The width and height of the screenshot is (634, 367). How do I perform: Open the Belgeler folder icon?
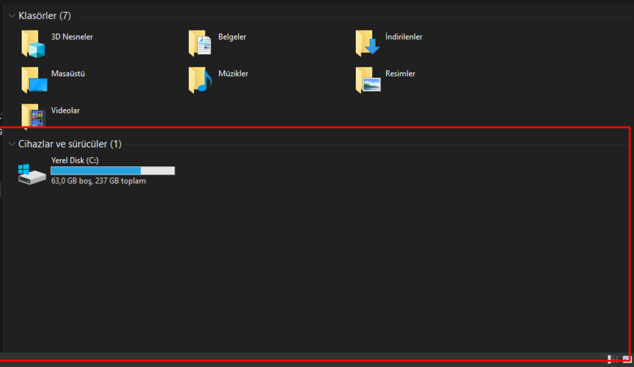pos(200,43)
